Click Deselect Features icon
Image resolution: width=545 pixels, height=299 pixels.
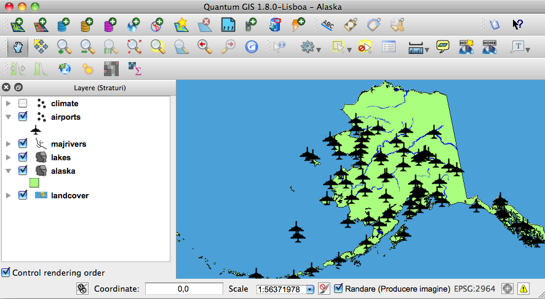coord(365,47)
